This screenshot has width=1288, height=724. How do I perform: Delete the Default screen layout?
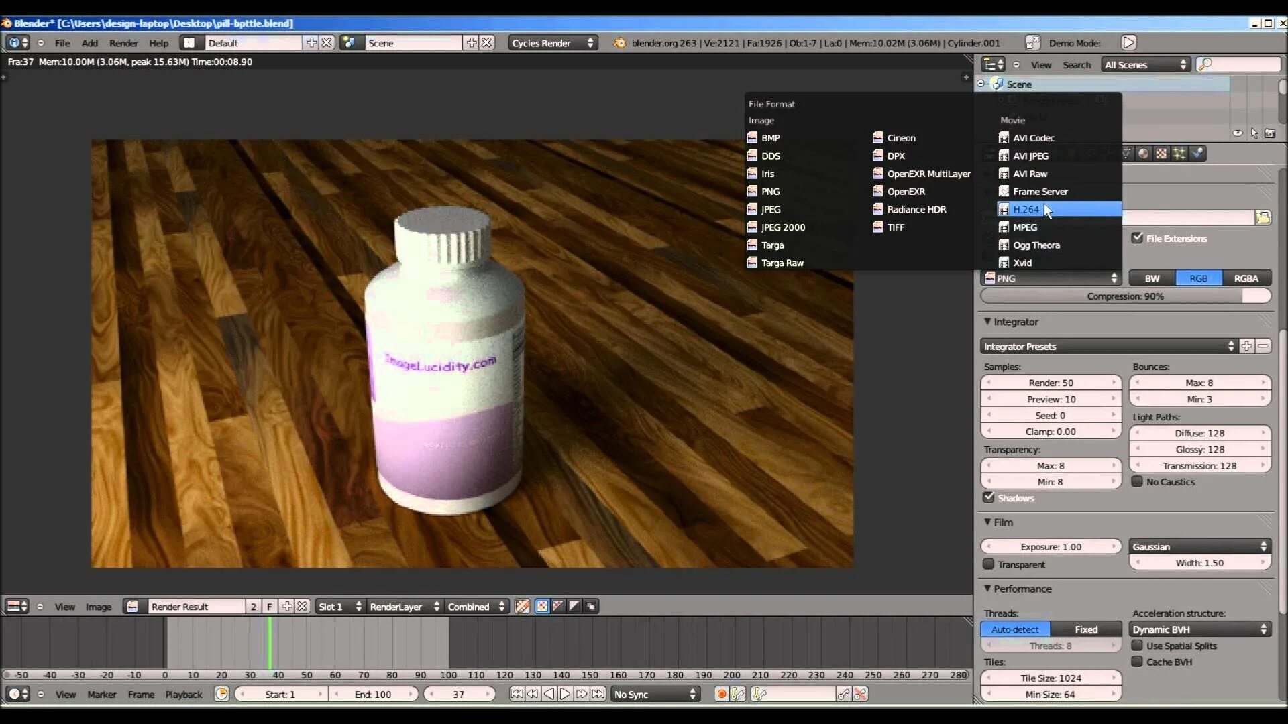(x=327, y=43)
